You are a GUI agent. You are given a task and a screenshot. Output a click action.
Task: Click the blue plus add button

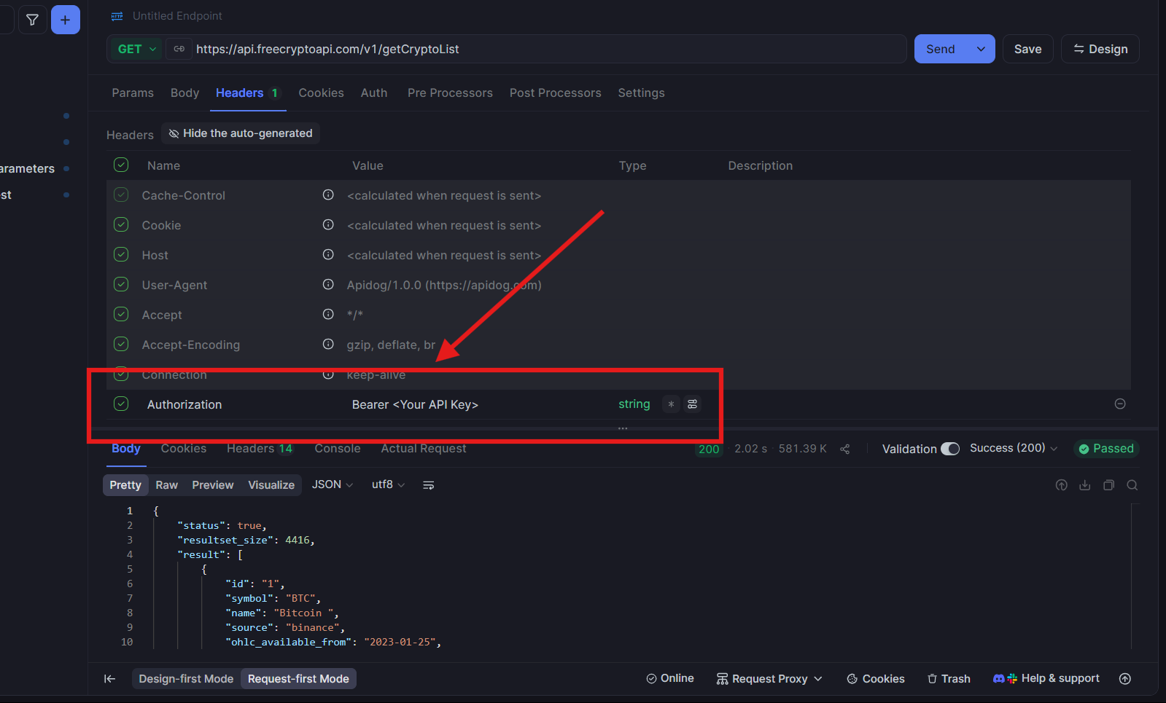pos(66,20)
